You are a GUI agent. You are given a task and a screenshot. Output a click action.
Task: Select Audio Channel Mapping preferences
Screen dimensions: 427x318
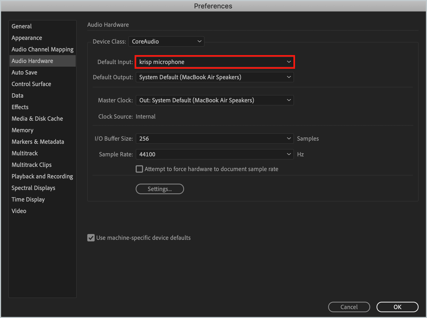pos(42,49)
